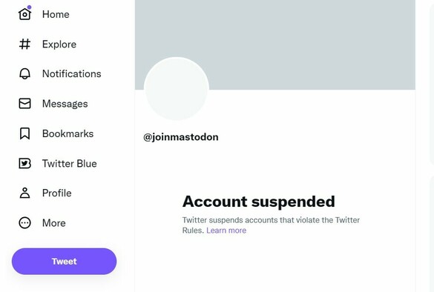Go to the Home menu label
The image size is (434, 292).
[56, 14]
